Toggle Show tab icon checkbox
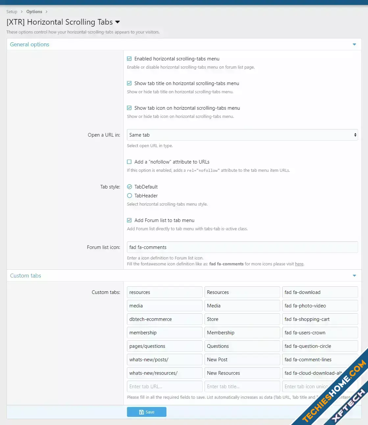Image resolution: width=368 pixels, height=425 pixels. [129, 108]
